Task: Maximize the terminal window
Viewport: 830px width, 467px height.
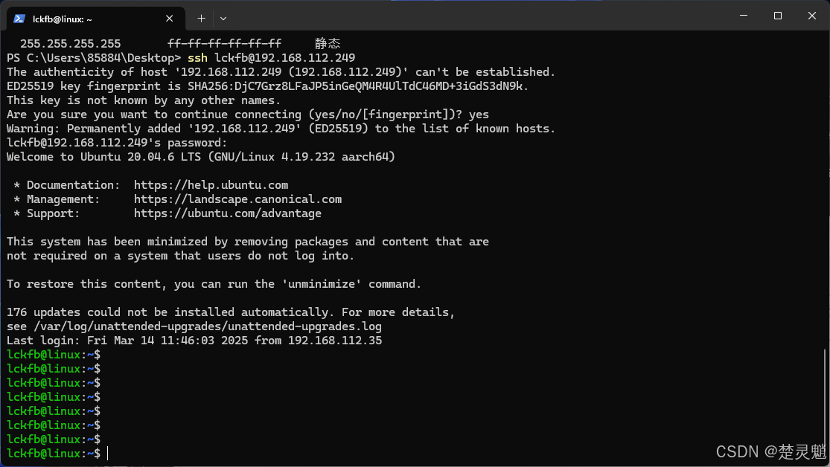Action: click(778, 16)
